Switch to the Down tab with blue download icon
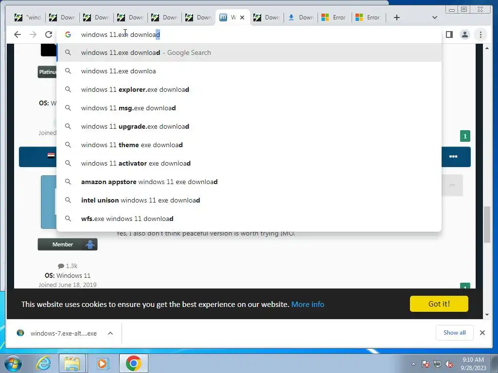The width and height of the screenshot is (498, 373). tap(301, 17)
